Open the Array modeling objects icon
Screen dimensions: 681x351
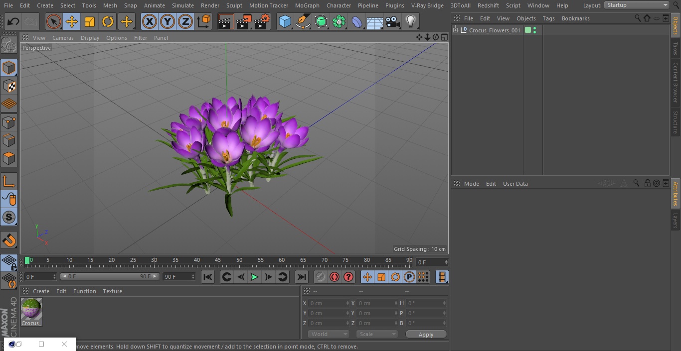pyautogui.click(x=339, y=21)
